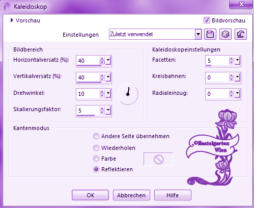This screenshot has height=208, width=254.
Task: Click the Skalierungsfaktor input field
Action: pos(88,111)
